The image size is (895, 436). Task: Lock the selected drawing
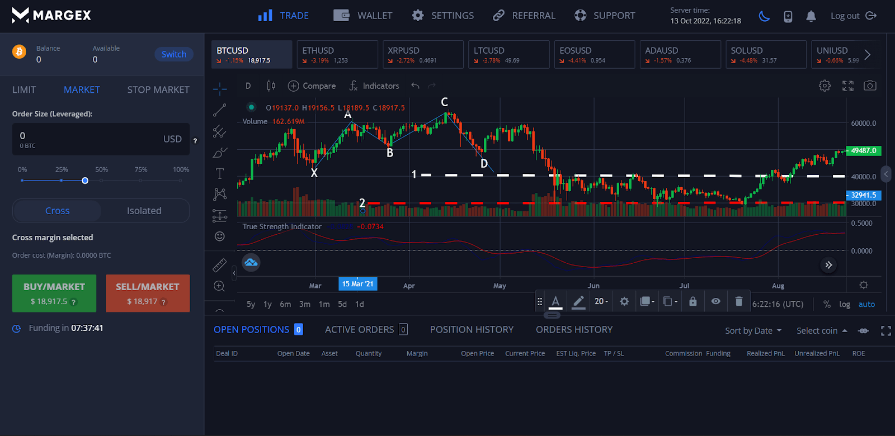693,302
